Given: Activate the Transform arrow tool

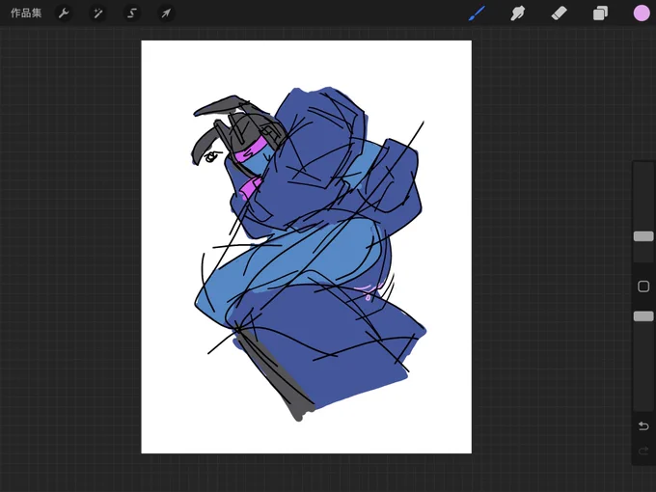Looking at the screenshot, I should (x=166, y=14).
